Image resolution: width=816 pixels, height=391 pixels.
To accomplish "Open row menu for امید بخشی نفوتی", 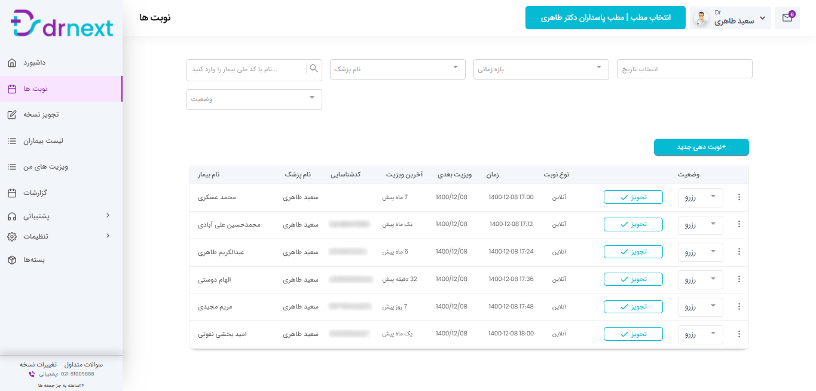I will pyautogui.click(x=739, y=334).
